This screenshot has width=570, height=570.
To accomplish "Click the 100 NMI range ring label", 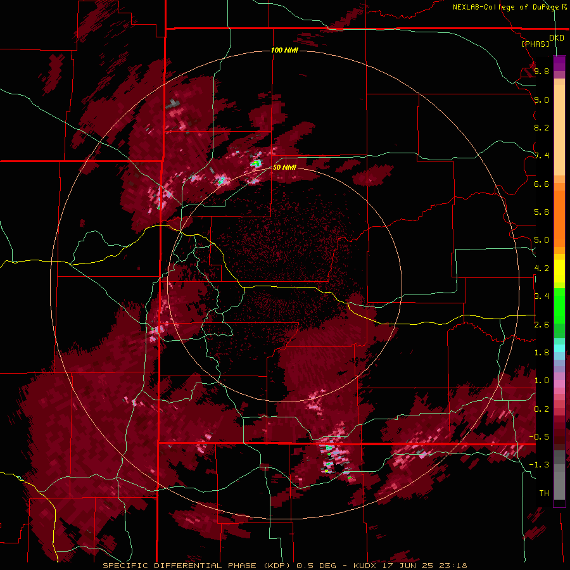I will pyautogui.click(x=284, y=50).
